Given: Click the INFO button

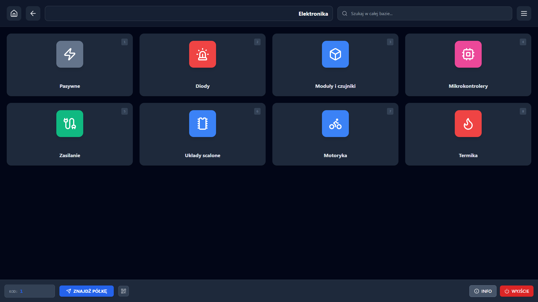Looking at the screenshot, I should coord(483,291).
